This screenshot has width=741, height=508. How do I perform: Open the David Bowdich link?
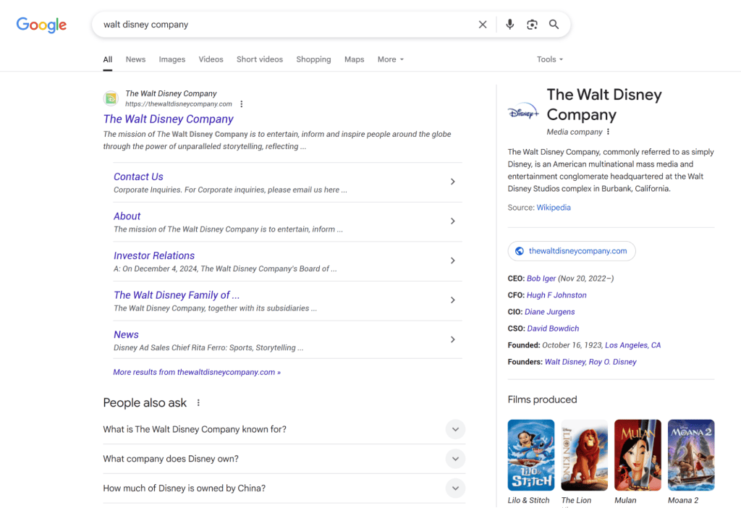coord(553,329)
